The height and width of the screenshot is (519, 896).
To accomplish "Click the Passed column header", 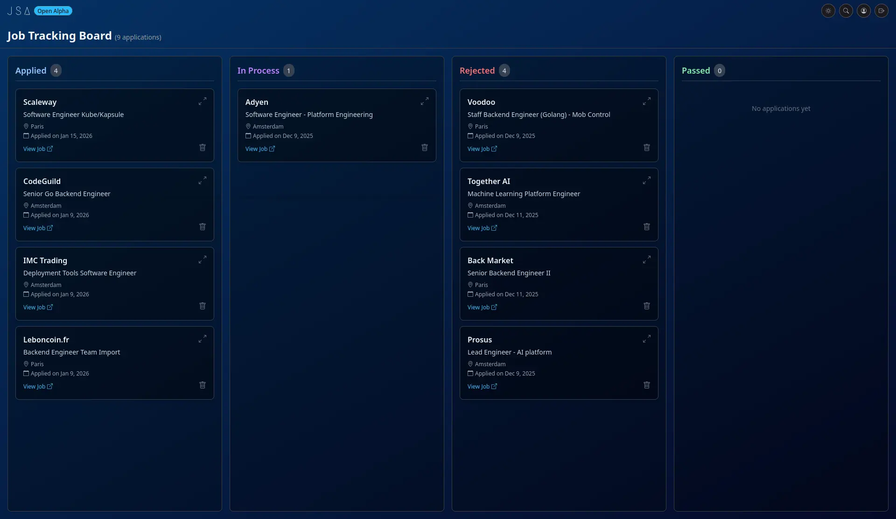I will coord(696,70).
